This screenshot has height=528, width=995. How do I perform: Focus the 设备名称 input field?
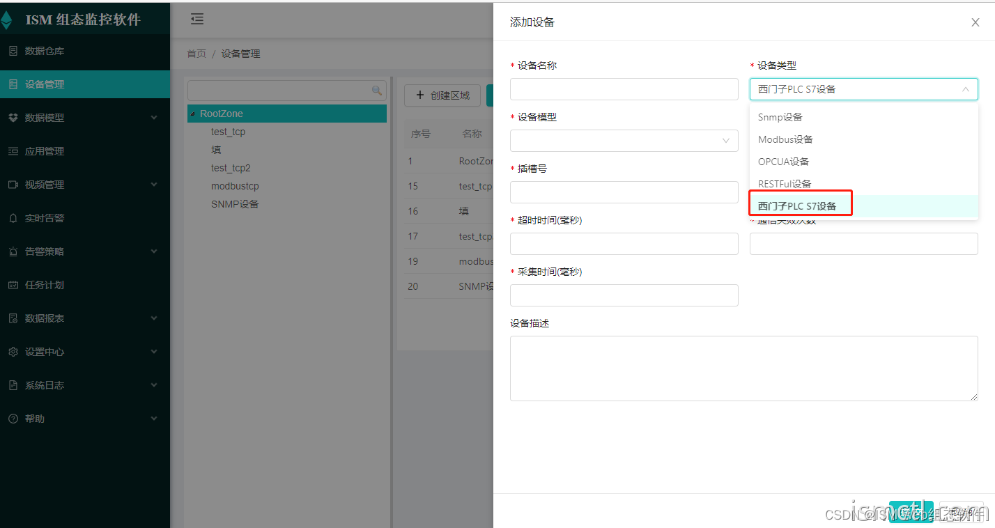624,89
